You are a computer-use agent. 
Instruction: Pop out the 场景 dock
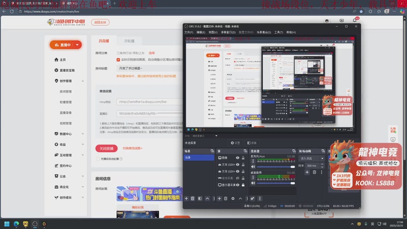(212, 151)
